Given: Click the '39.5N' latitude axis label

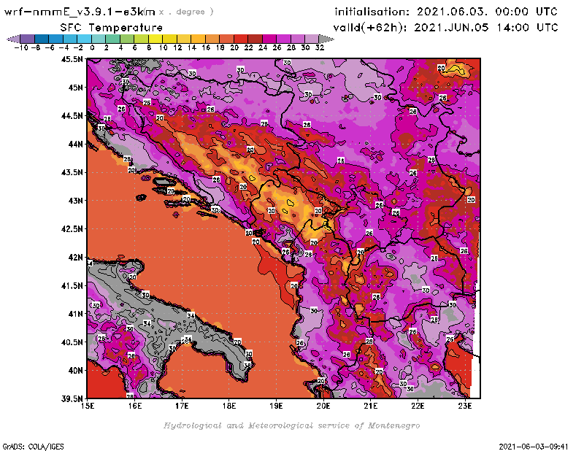Looking at the screenshot, I should [72, 398].
